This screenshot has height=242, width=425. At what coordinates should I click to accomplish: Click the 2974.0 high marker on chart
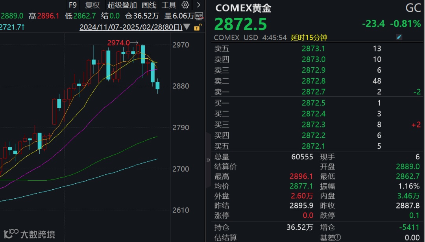click(118, 43)
